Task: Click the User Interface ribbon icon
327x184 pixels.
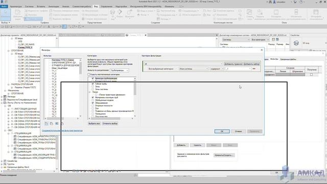Action: point(316,14)
